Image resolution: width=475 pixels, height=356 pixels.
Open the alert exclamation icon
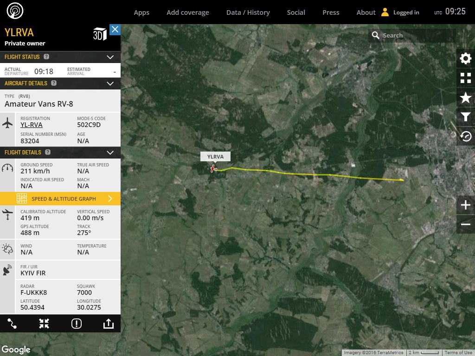click(77, 324)
